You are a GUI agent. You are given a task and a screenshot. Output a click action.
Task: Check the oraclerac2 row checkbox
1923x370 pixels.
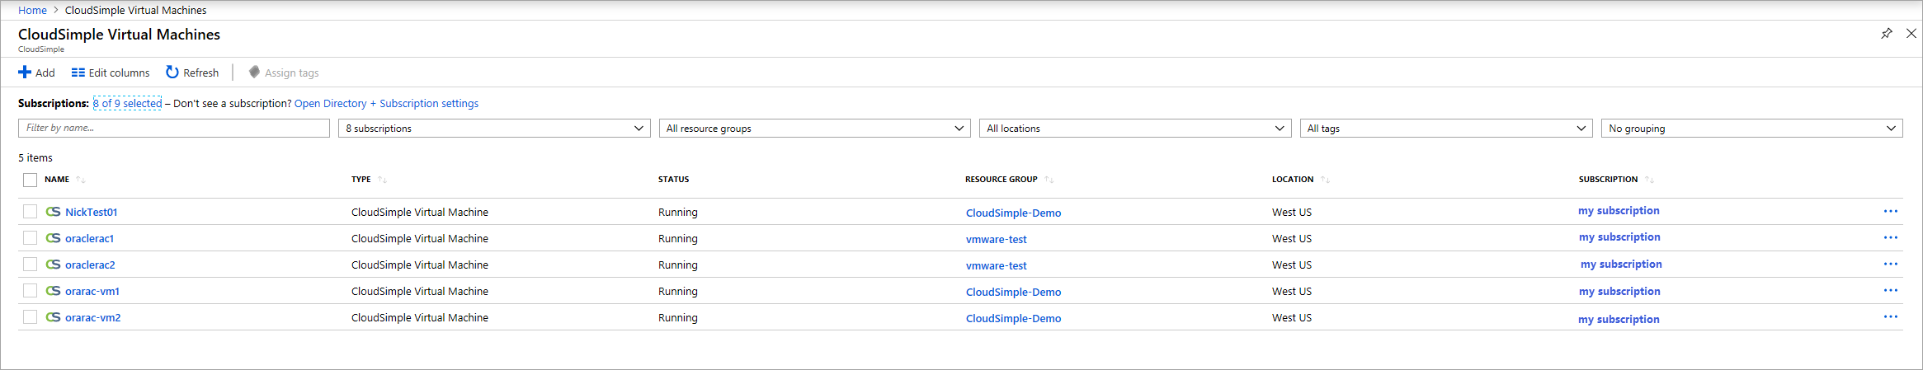pyautogui.click(x=31, y=265)
